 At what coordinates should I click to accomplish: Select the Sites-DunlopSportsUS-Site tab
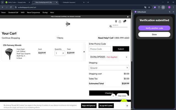coord(43,2)
